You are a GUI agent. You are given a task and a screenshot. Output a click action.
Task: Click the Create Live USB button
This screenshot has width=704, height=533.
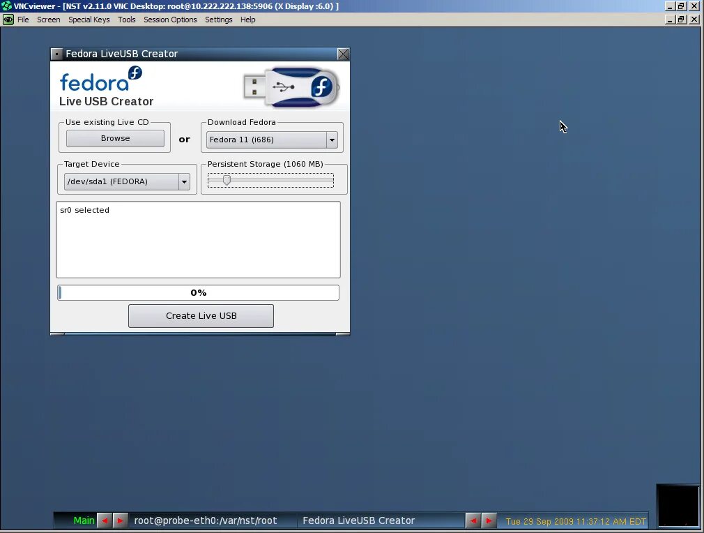(201, 316)
